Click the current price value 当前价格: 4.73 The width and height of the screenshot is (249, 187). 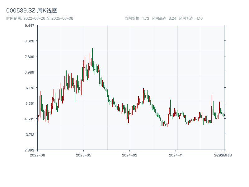137,18
